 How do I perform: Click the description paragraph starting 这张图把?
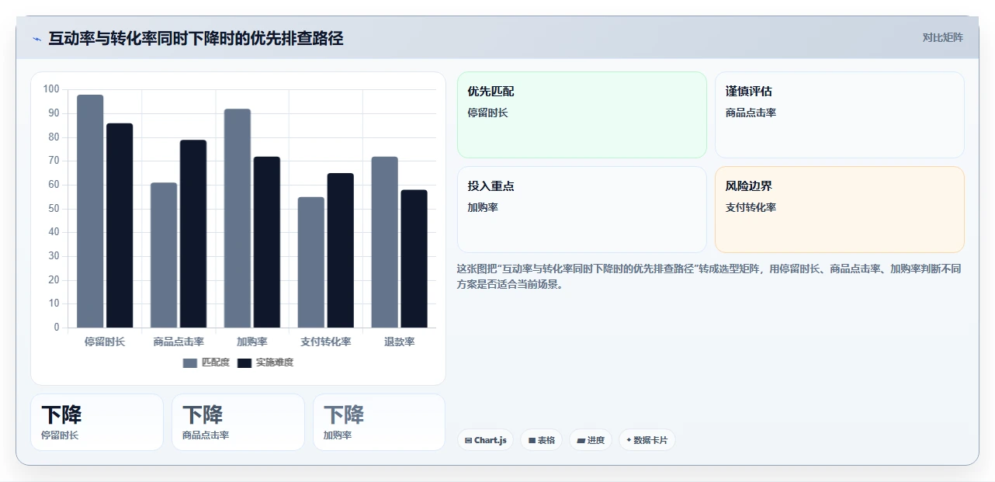(x=709, y=276)
